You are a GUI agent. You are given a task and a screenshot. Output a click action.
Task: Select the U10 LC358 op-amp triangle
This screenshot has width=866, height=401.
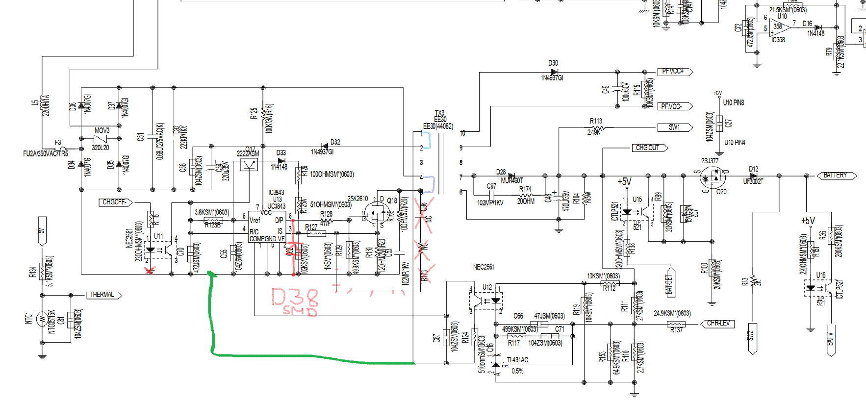pos(779,27)
